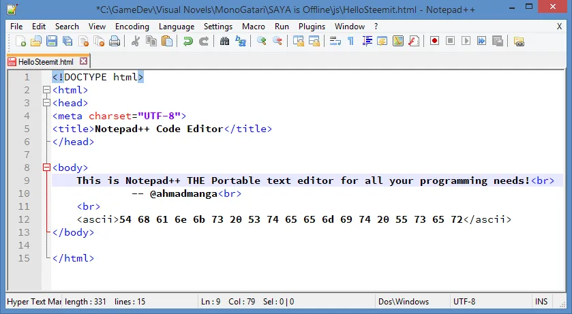
Task: Click the Dos\Windows status bar field
Action: tap(404, 302)
